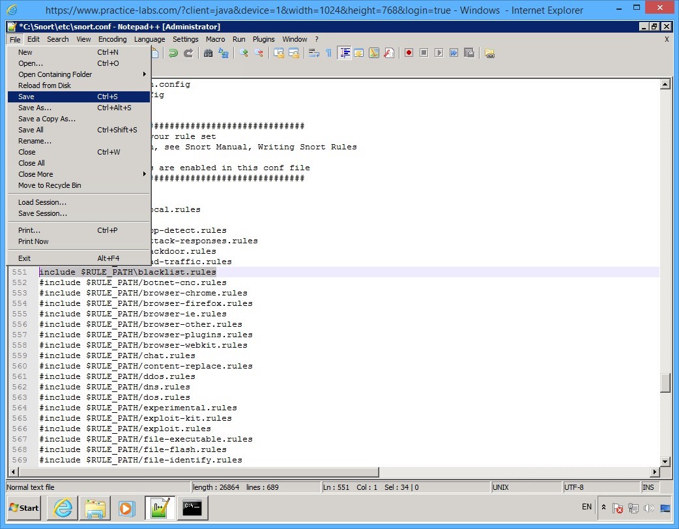The height and width of the screenshot is (529, 679).
Task: Click the horizontal scrollbar below the editor
Action: pos(195,471)
